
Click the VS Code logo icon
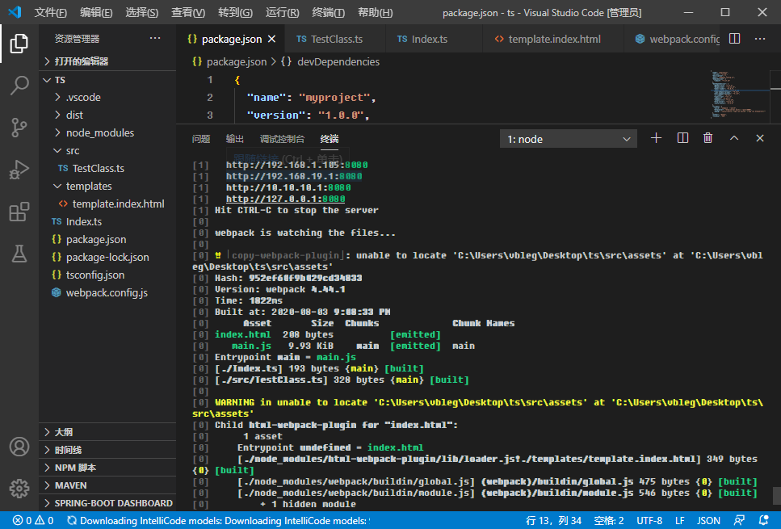[15, 12]
